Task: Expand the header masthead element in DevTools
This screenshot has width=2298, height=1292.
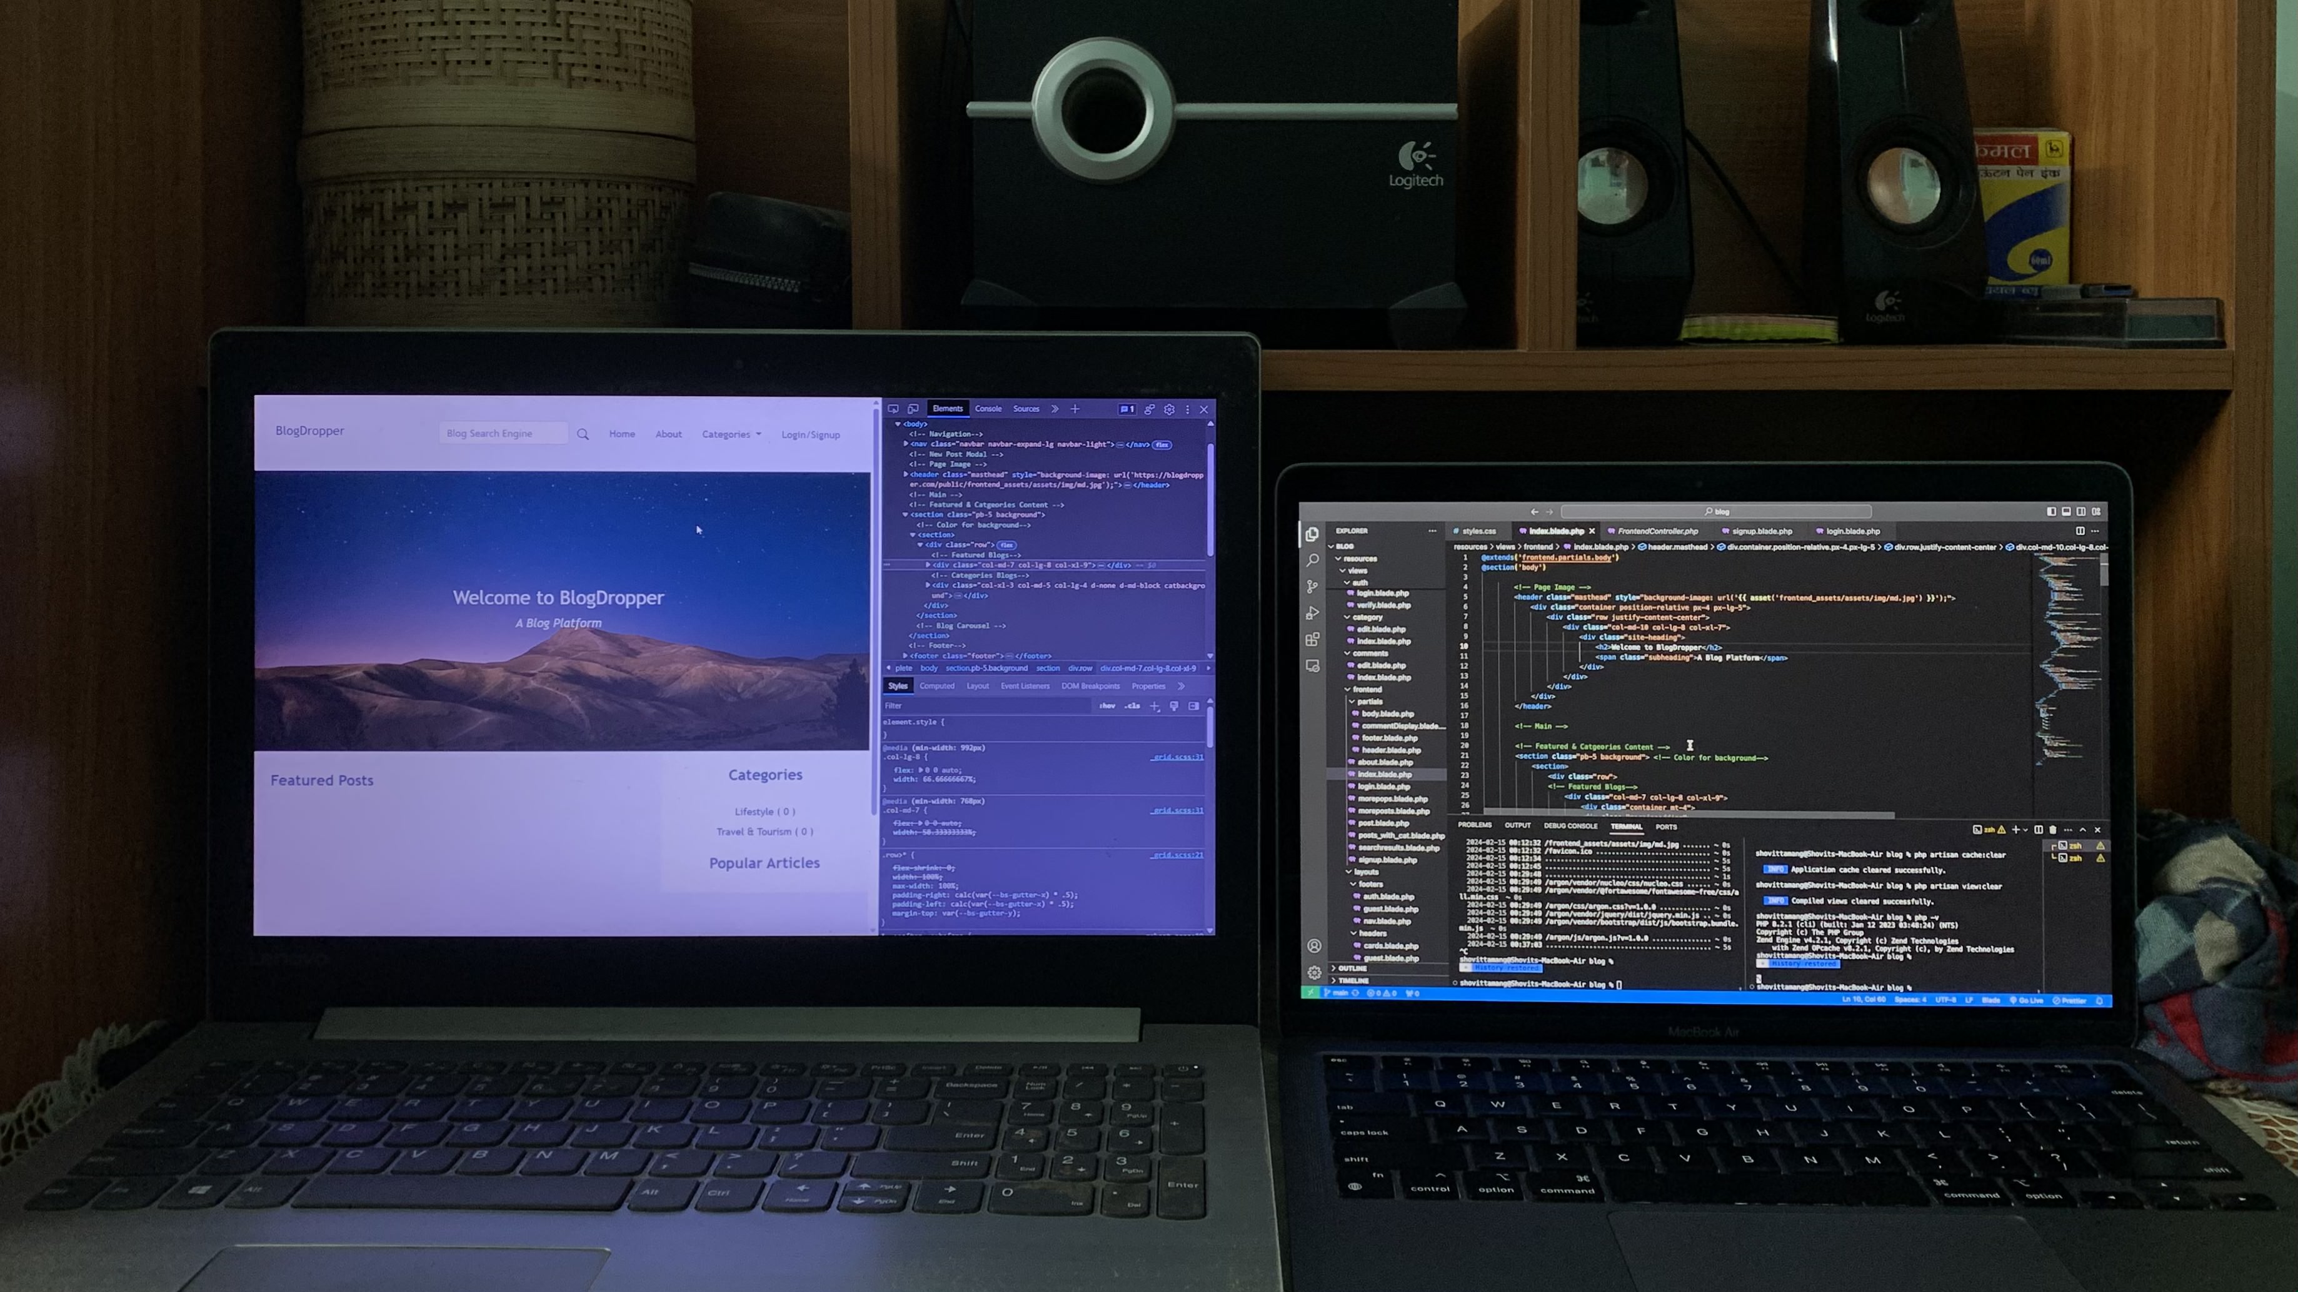Action: (905, 474)
